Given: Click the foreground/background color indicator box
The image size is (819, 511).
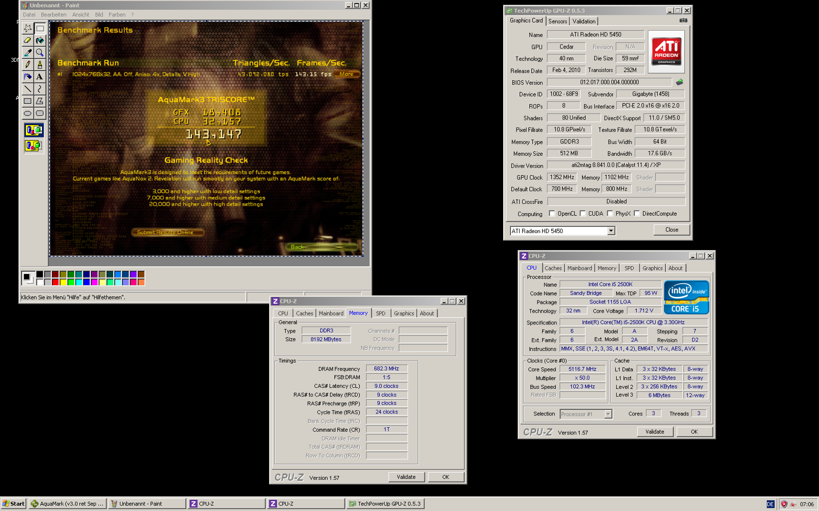Looking at the screenshot, I should 28,278.
